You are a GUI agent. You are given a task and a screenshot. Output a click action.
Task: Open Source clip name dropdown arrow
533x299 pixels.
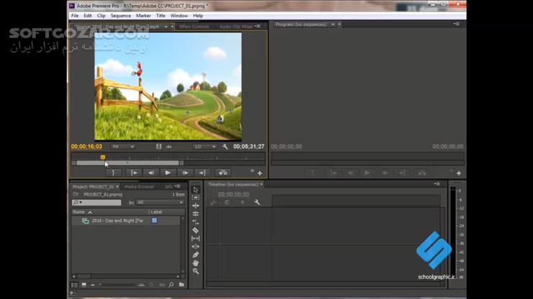[x=166, y=27]
